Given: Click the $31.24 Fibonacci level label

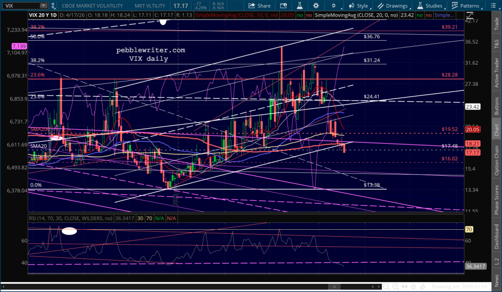Looking at the screenshot, I should (x=372, y=60).
